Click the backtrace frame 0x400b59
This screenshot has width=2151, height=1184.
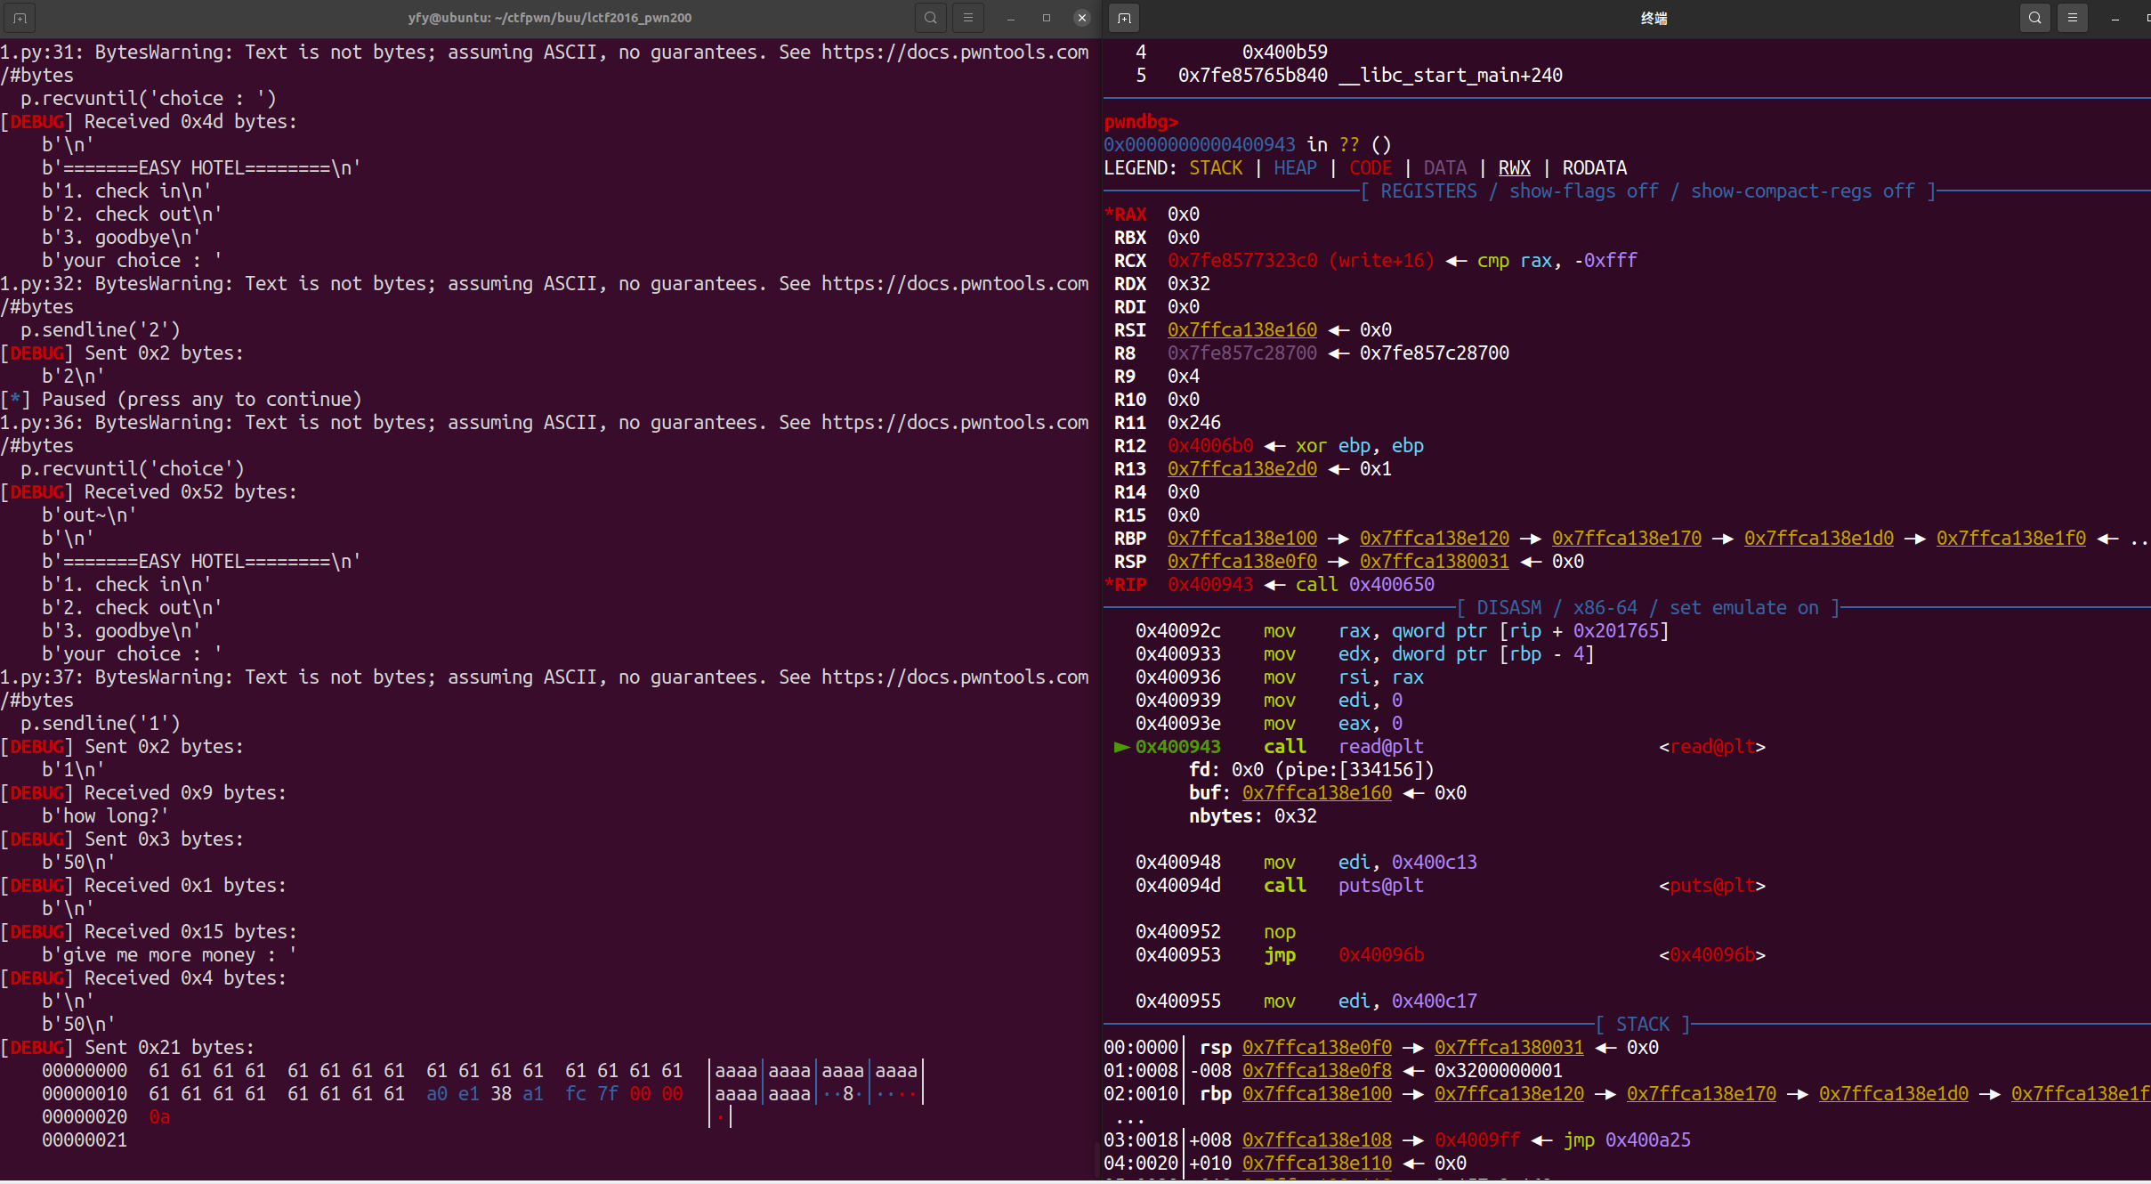click(x=1284, y=53)
